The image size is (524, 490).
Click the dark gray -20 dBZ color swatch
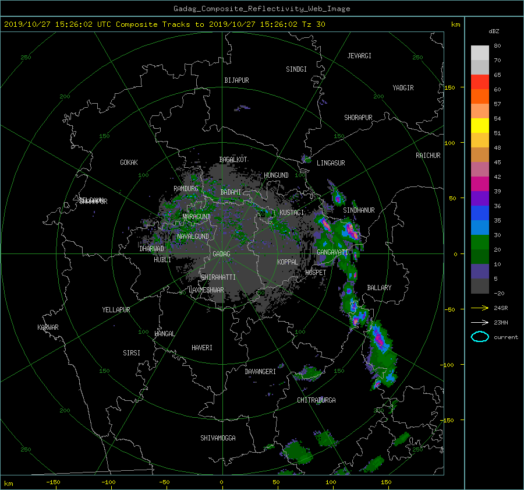[480, 286]
